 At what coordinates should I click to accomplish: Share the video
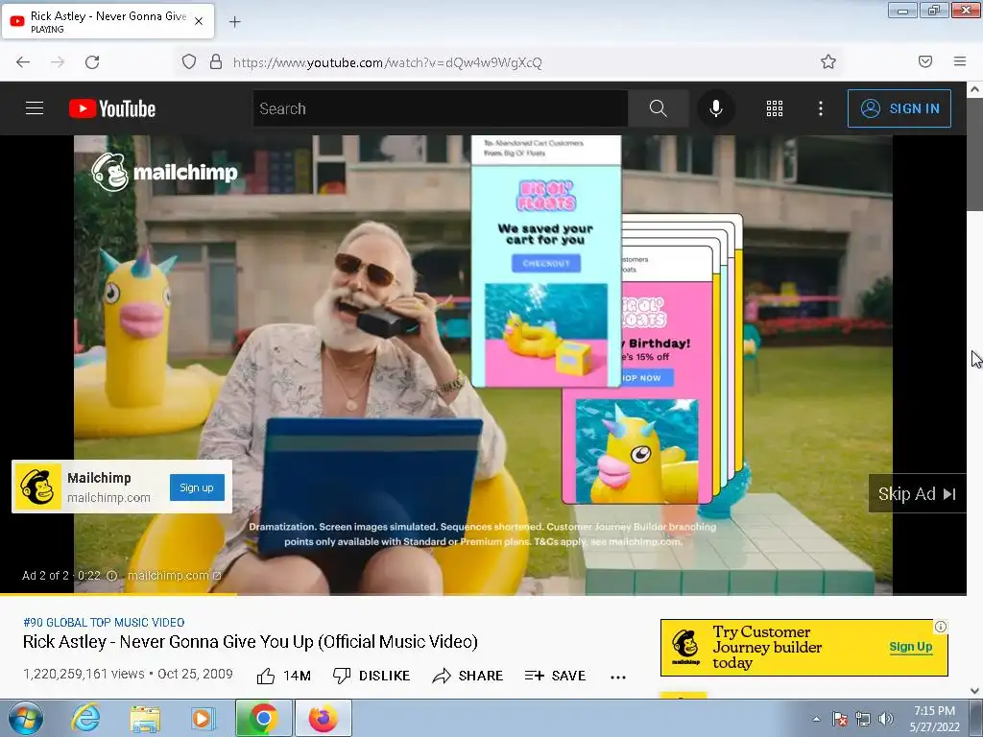point(468,676)
